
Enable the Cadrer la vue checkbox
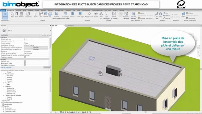click(25, 61)
